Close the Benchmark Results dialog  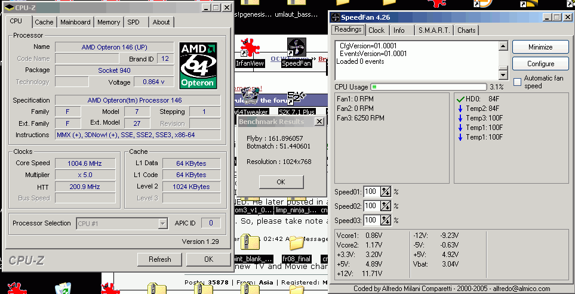[x=319, y=122]
